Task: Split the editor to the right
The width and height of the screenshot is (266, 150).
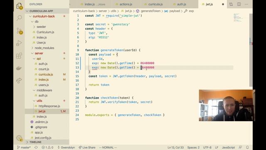Action: pyautogui.click(x=239, y=4)
